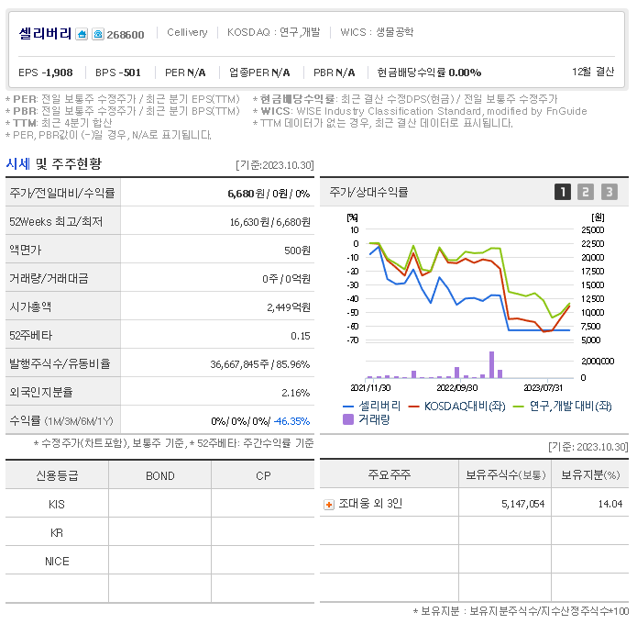
Task: Click the PER N/A value
Action: pyautogui.click(x=196, y=72)
